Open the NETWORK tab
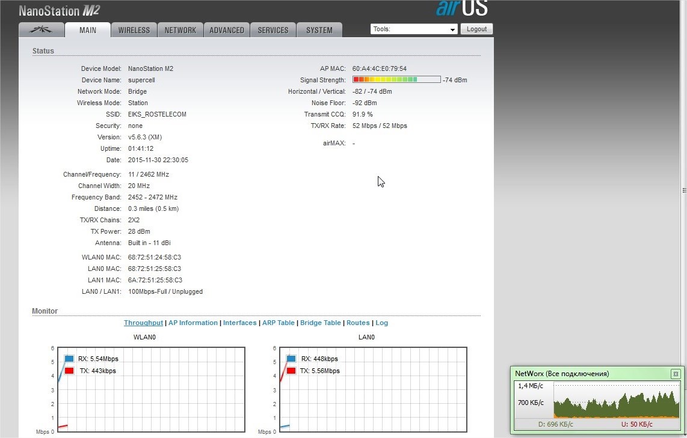Viewport: 687px width, 438px height. point(180,30)
